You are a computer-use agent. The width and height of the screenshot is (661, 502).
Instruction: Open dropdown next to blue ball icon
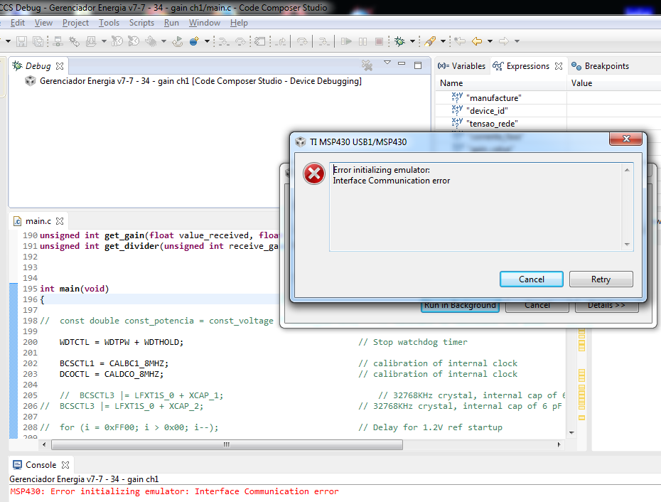coord(207,41)
